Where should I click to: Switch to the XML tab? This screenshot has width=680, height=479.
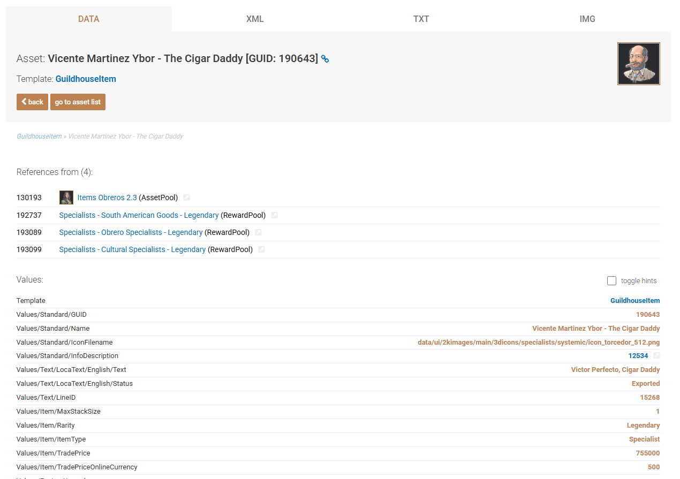coord(255,19)
